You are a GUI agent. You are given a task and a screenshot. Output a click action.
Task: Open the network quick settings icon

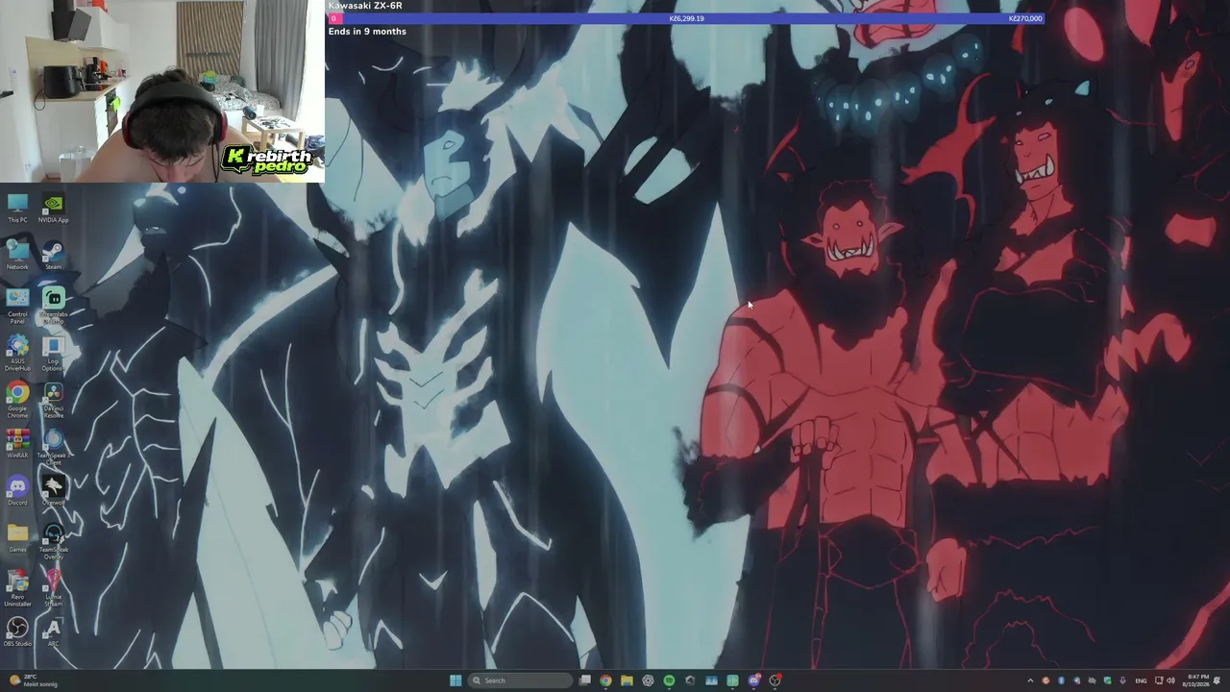click(1158, 680)
